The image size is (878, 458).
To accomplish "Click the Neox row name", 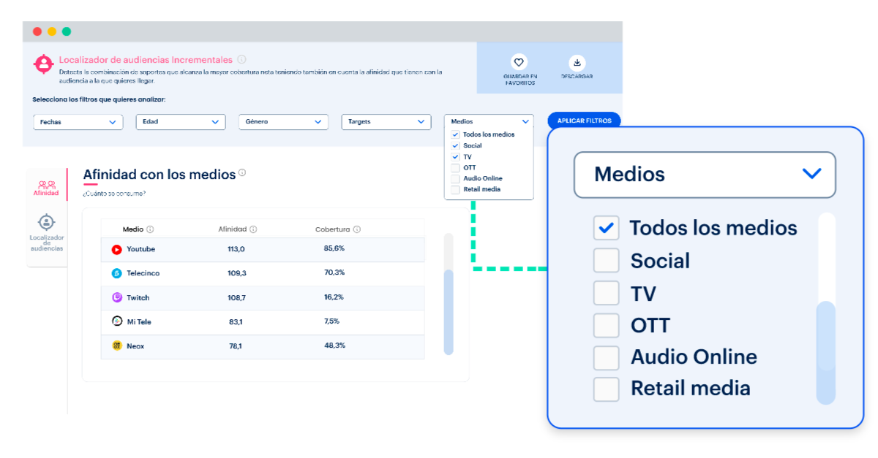I will [x=135, y=346].
